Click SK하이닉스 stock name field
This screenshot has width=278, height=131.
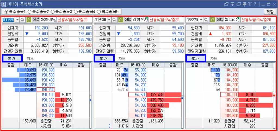click(x=48, y=20)
